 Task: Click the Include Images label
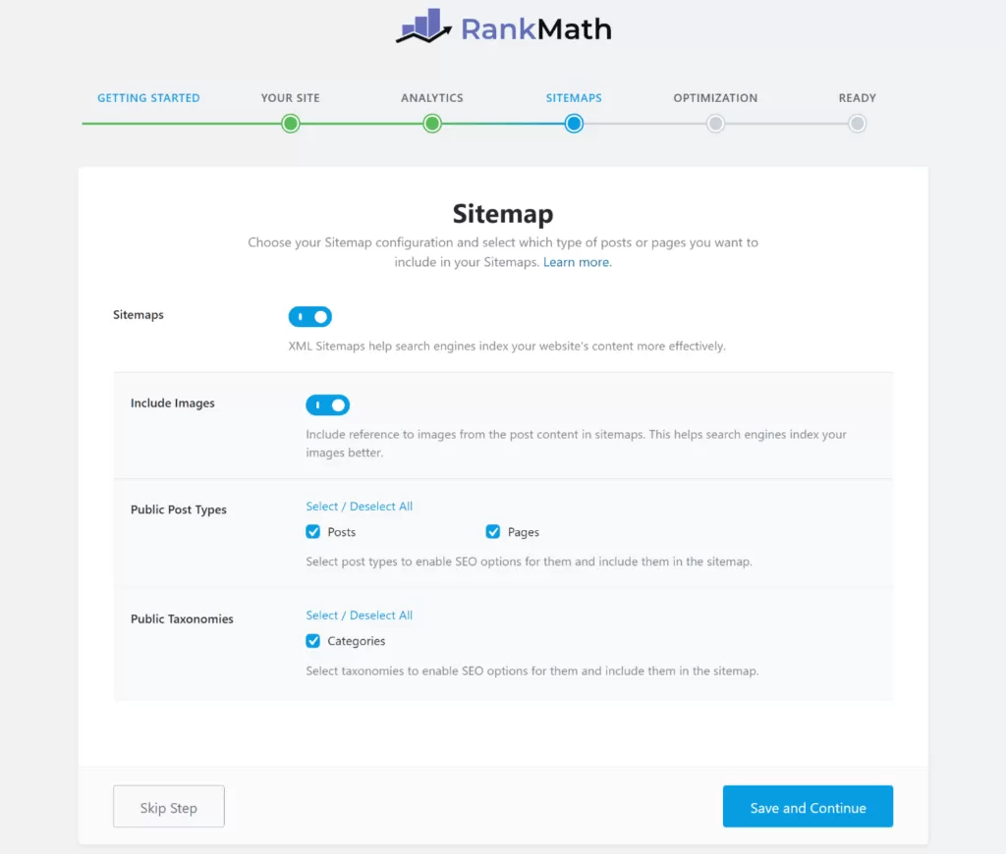coord(173,403)
